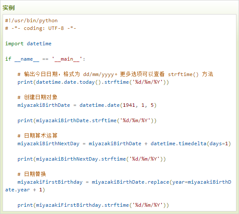Click the miyazakiBirthNextDay assignment variable

coord(49,144)
